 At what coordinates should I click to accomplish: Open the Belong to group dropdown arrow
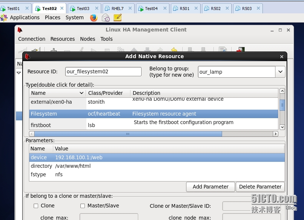[x=280, y=72]
